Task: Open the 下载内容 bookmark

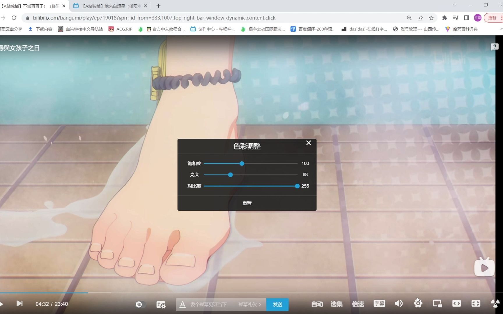Action: [x=40, y=29]
